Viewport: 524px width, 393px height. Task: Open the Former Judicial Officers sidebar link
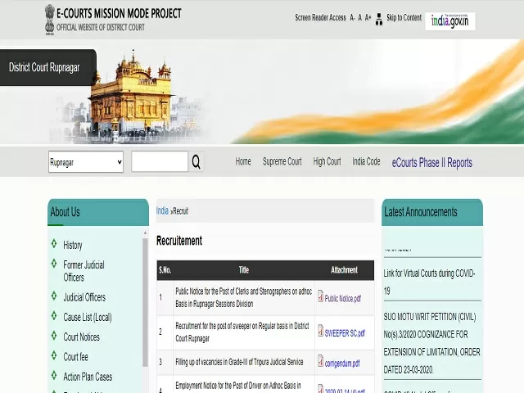click(x=84, y=271)
